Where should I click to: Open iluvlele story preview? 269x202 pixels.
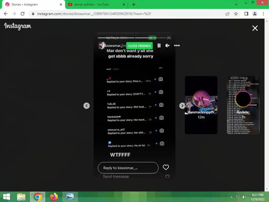click(243, 105)
